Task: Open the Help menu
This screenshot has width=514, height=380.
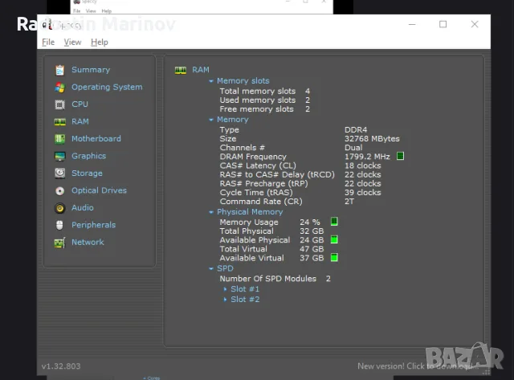Action: tap(100, 43)
